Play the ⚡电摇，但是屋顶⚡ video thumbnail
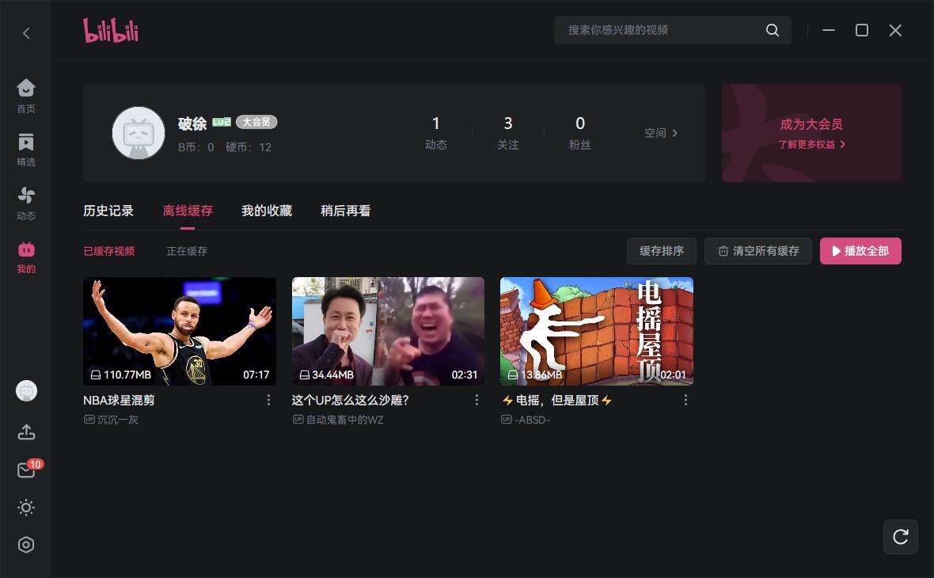This screenshot has width=934, height=578. click(597, 331)
